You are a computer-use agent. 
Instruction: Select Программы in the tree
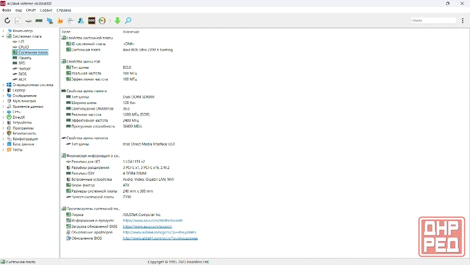click(x=23, y=128)
